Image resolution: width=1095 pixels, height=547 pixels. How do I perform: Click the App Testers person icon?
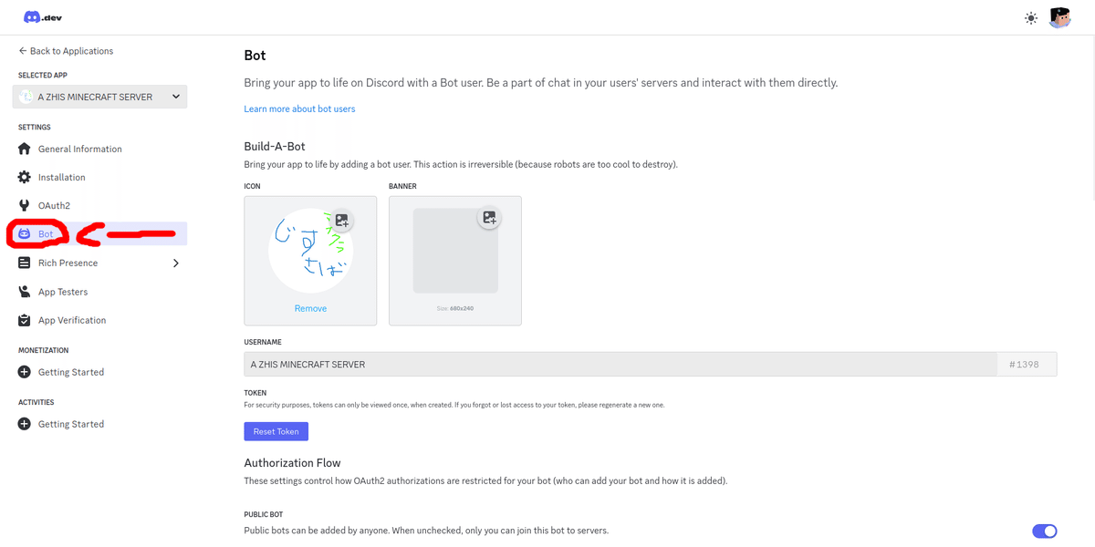point(25,292)
